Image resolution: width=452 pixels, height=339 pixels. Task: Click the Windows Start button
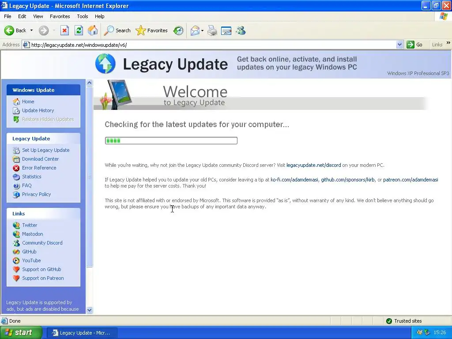(x=21, y=333)
